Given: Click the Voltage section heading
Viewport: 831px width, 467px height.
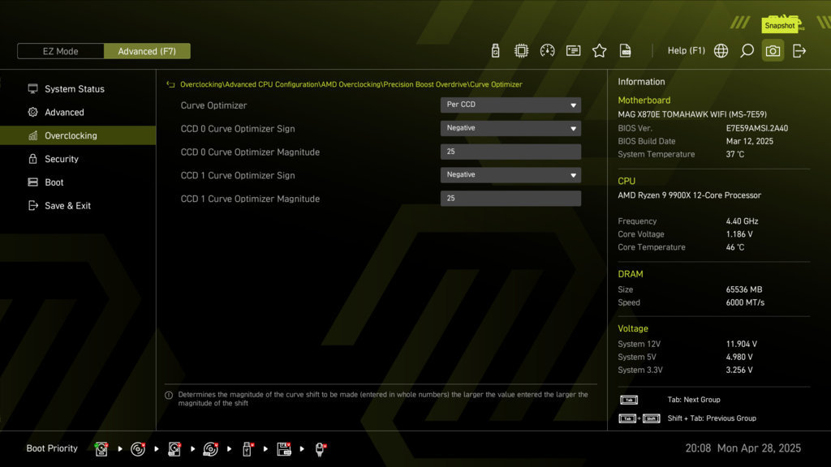Looking at the screenshot, I should point(633,329).
